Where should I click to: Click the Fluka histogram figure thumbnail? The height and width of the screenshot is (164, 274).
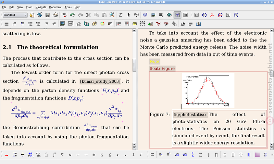pyautogui.click(x=208, y=90)
